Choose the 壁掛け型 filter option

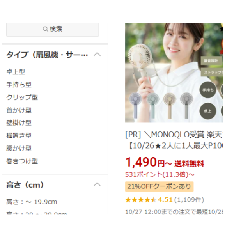pyautogui.click(x=19, y=123)
